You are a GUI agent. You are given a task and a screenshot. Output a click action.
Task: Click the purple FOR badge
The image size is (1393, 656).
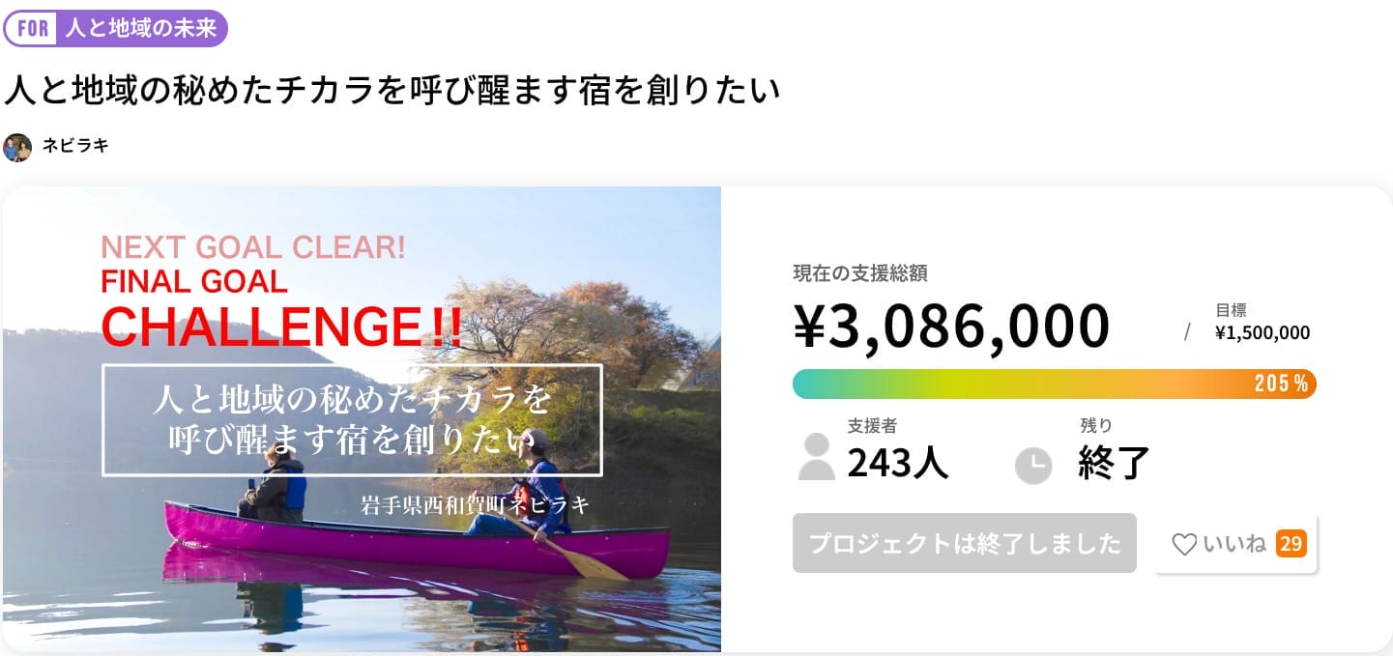pos(33,28)
